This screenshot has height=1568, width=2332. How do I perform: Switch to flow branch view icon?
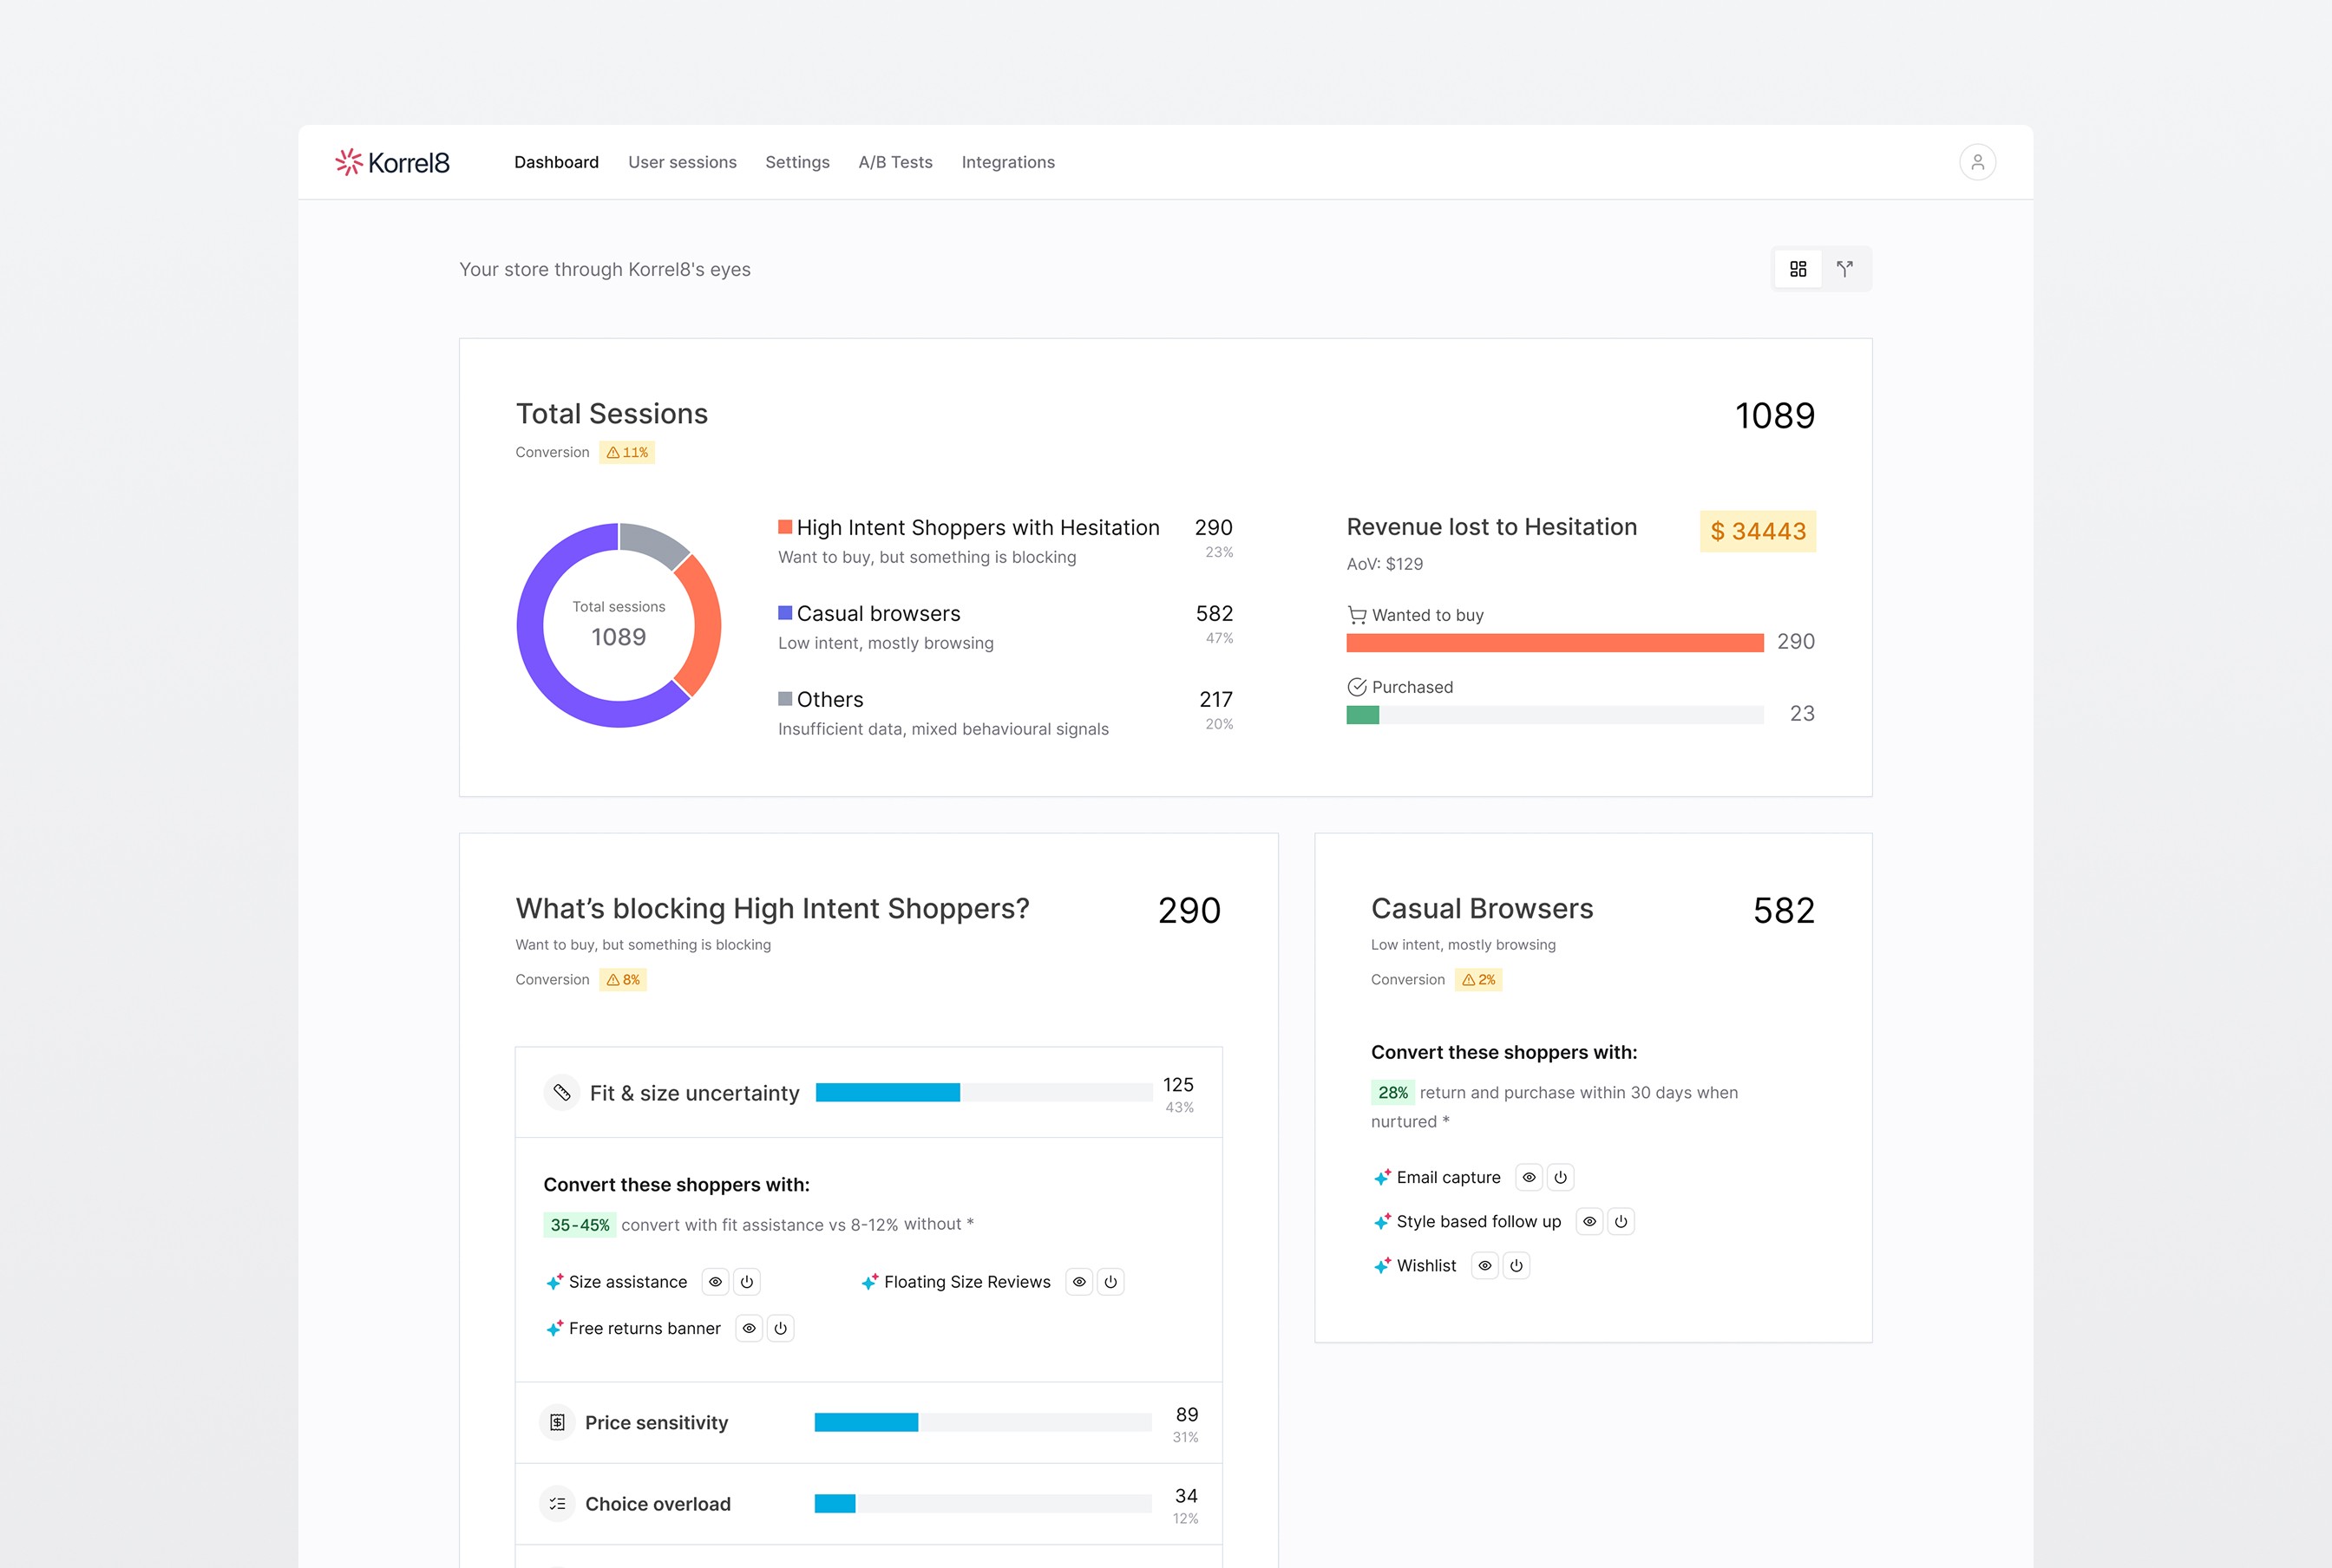tap(1844, 269)
